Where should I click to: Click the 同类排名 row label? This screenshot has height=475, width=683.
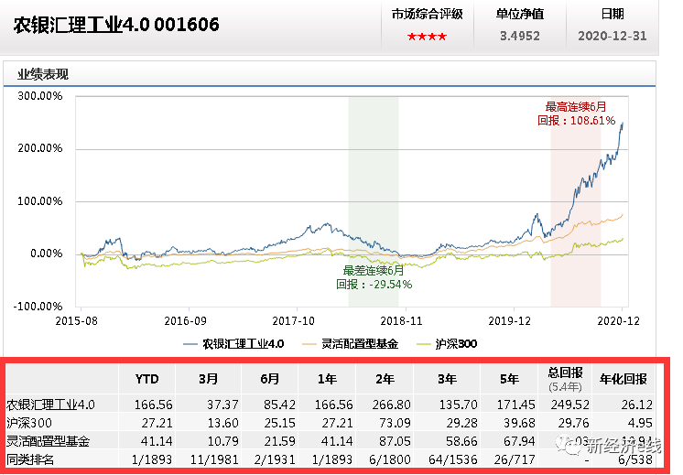tap(30, 459)
